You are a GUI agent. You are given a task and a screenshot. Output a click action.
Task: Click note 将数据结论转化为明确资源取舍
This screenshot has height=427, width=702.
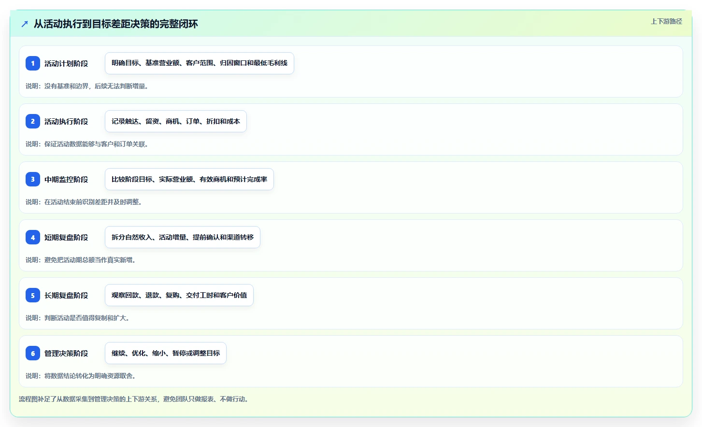pos(81,376)
